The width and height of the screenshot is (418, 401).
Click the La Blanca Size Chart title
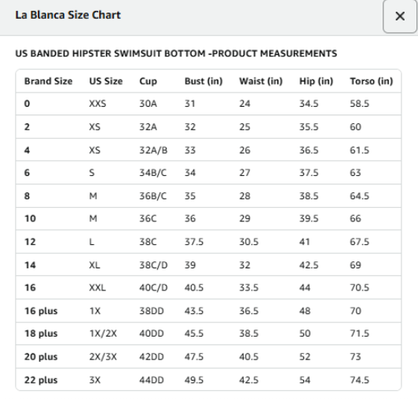(68, 15)
